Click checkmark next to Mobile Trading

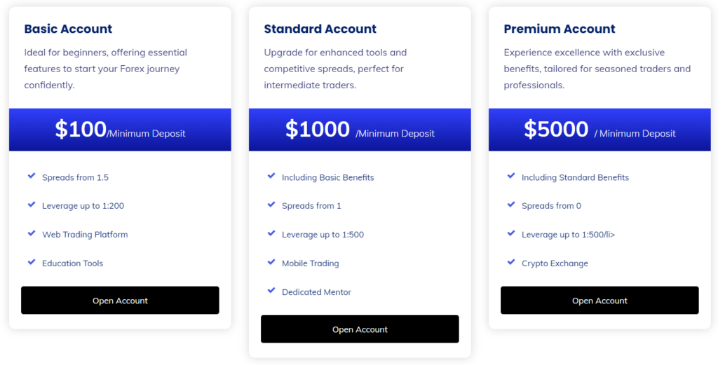271,263
